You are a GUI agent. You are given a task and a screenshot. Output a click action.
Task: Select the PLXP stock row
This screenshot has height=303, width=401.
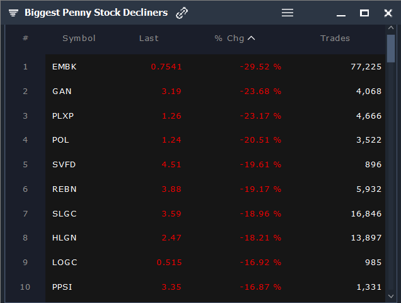[x=64, y=116]
